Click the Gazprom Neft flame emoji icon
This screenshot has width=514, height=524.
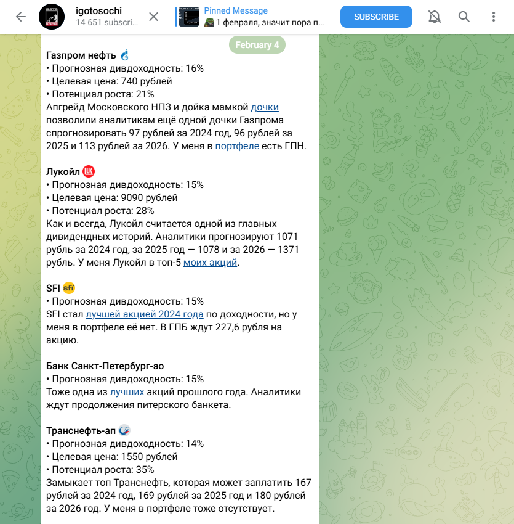click(125, 55)
